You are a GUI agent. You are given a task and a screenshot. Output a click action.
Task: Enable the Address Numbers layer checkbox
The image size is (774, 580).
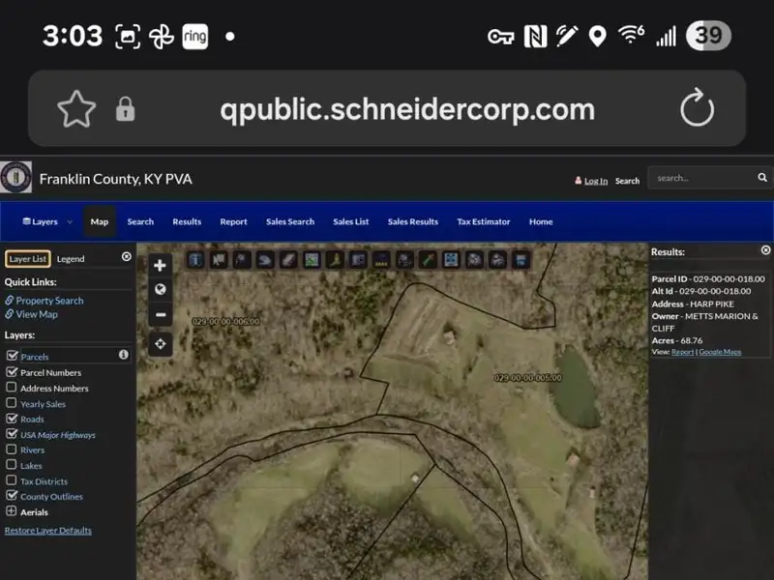click(x=12, y=388)
